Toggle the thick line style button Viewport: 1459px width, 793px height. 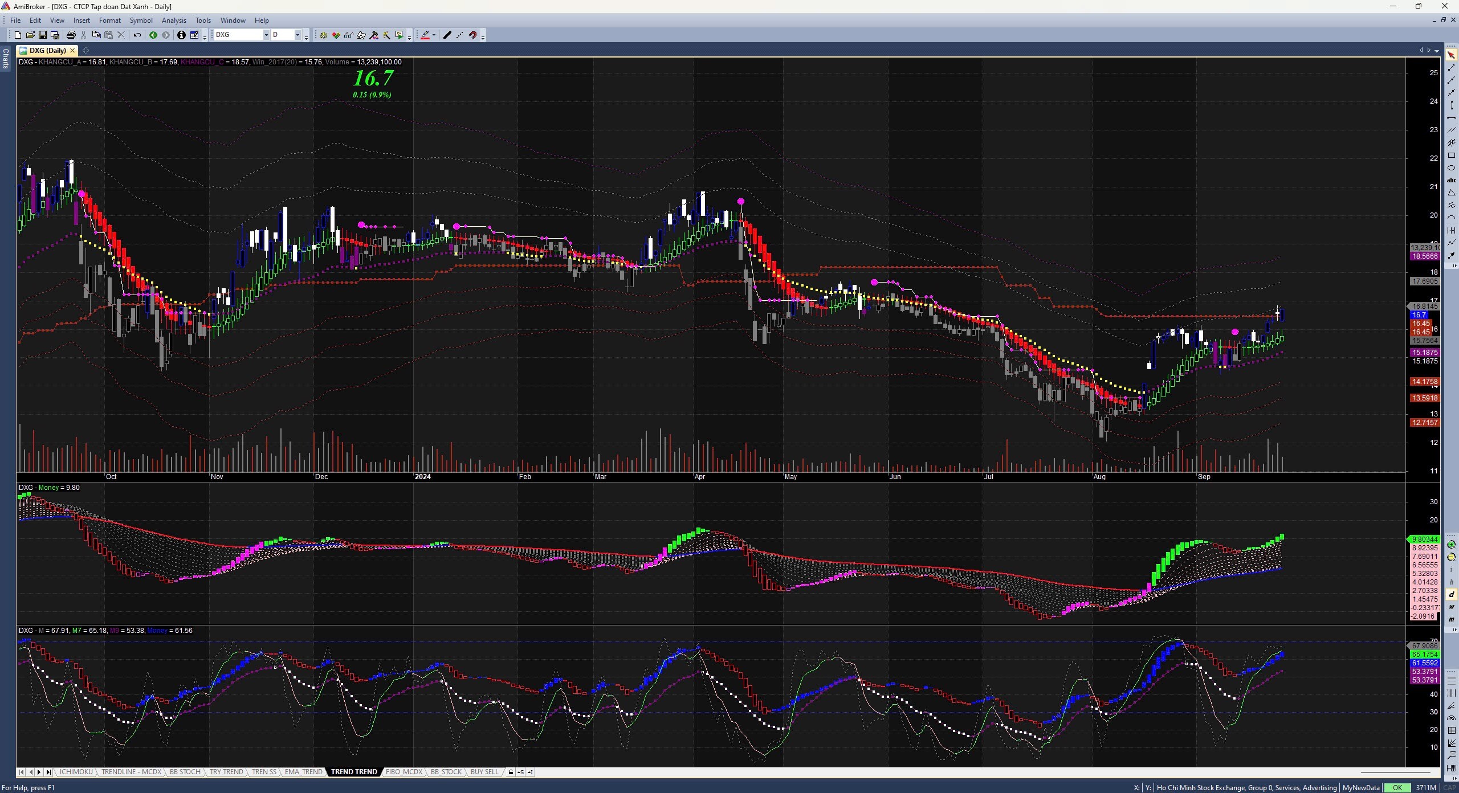click(447, 35)
